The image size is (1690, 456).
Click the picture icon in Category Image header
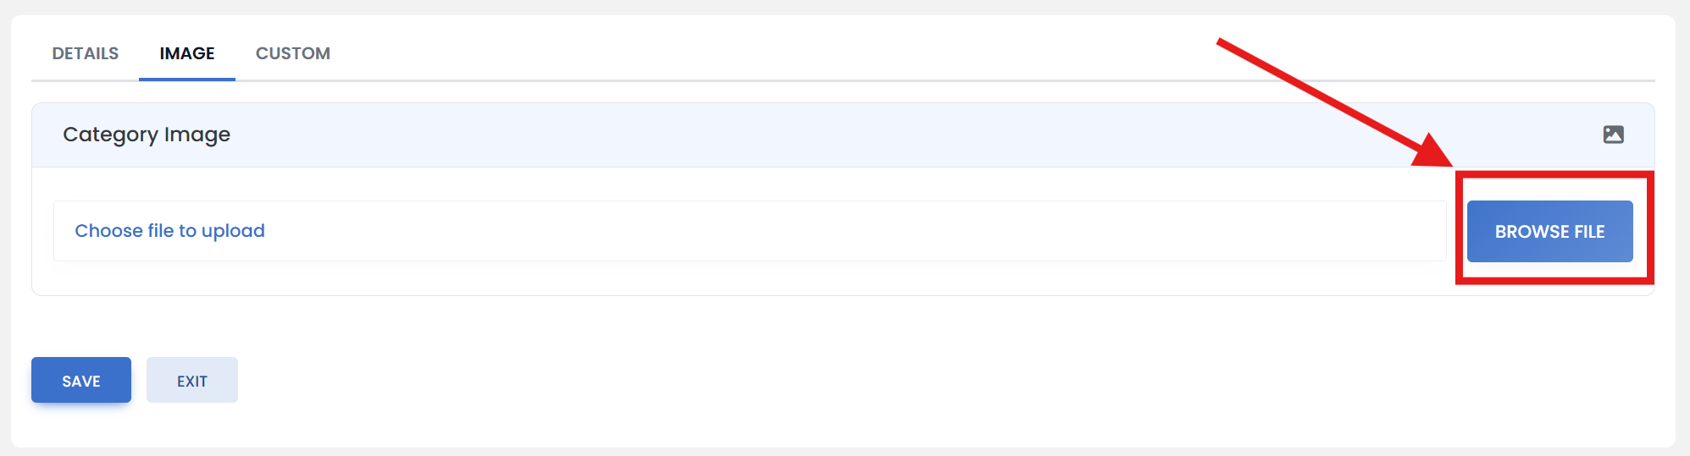[x=1613, y=135]
